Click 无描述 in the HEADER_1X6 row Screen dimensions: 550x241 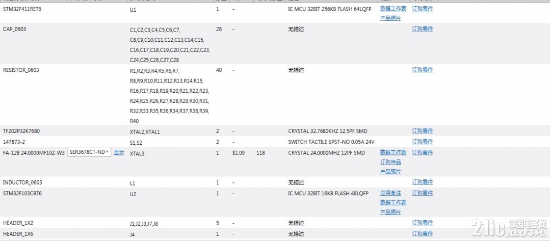pyautogui.click(x=296, y=234)
